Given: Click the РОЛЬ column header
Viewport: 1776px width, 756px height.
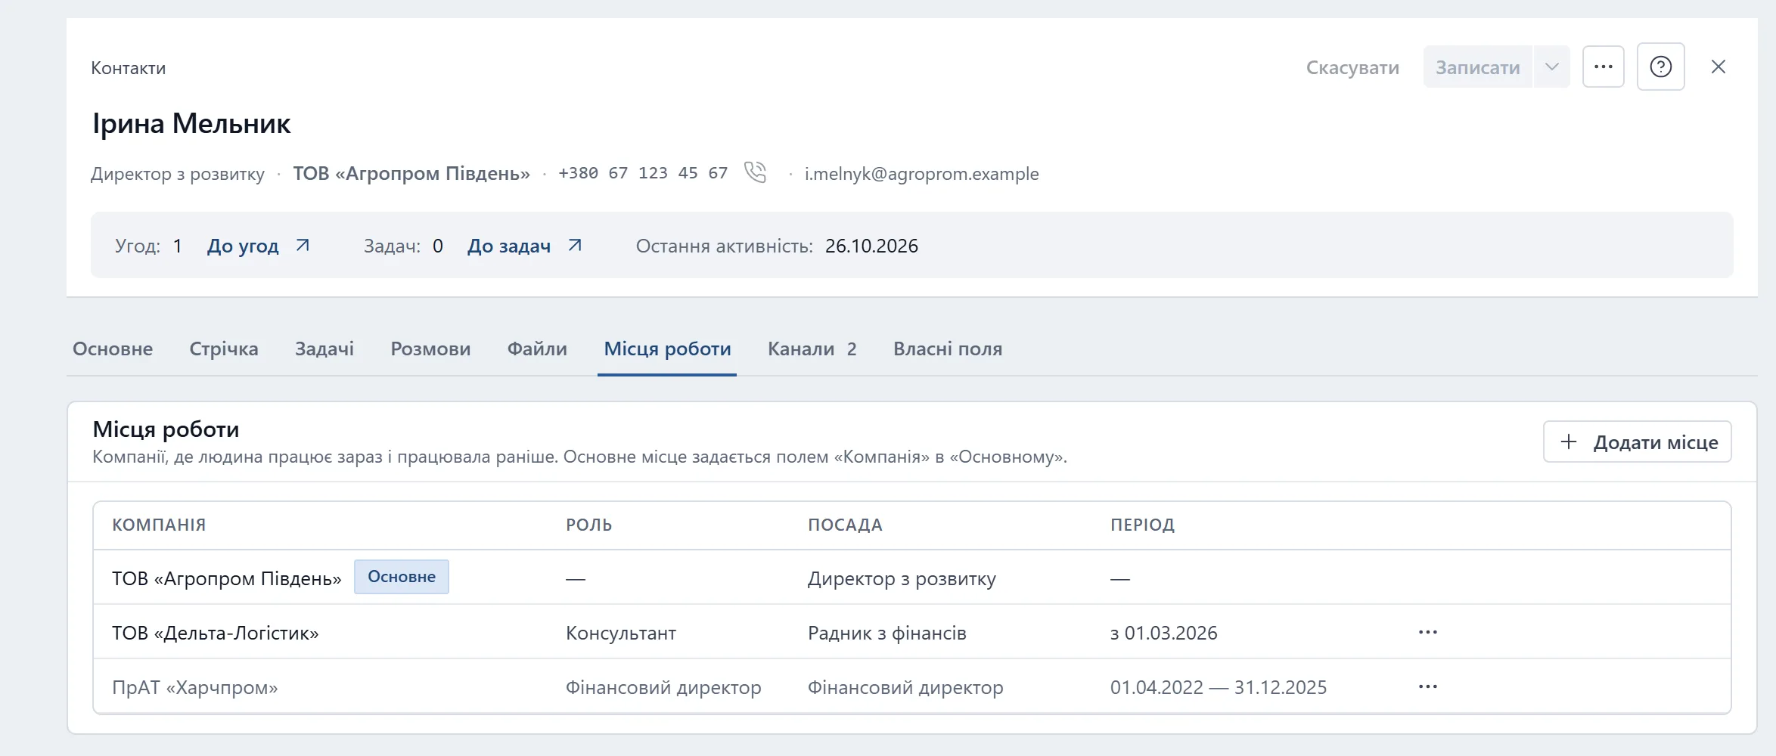Looking at the screenshot, I should pos(588,525).
